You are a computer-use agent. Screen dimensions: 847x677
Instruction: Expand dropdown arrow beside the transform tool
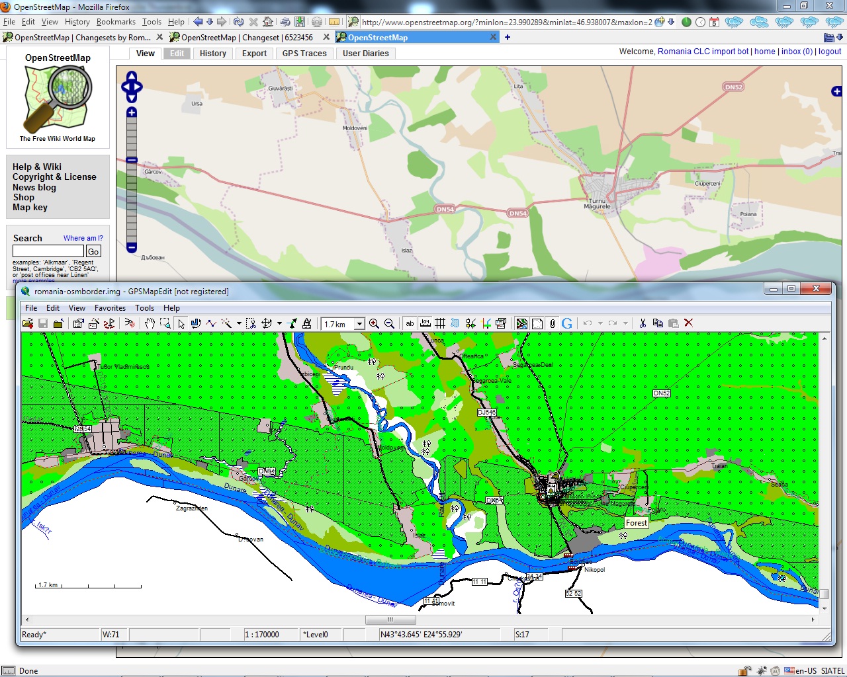click(279, 323)
